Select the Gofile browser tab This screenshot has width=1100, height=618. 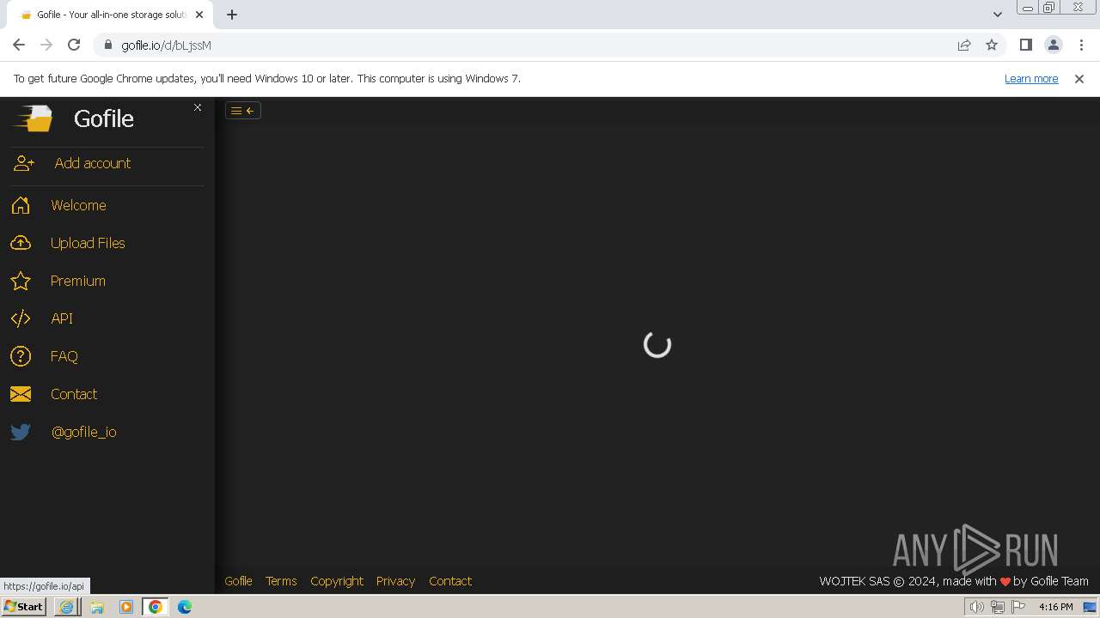point(110,15)
